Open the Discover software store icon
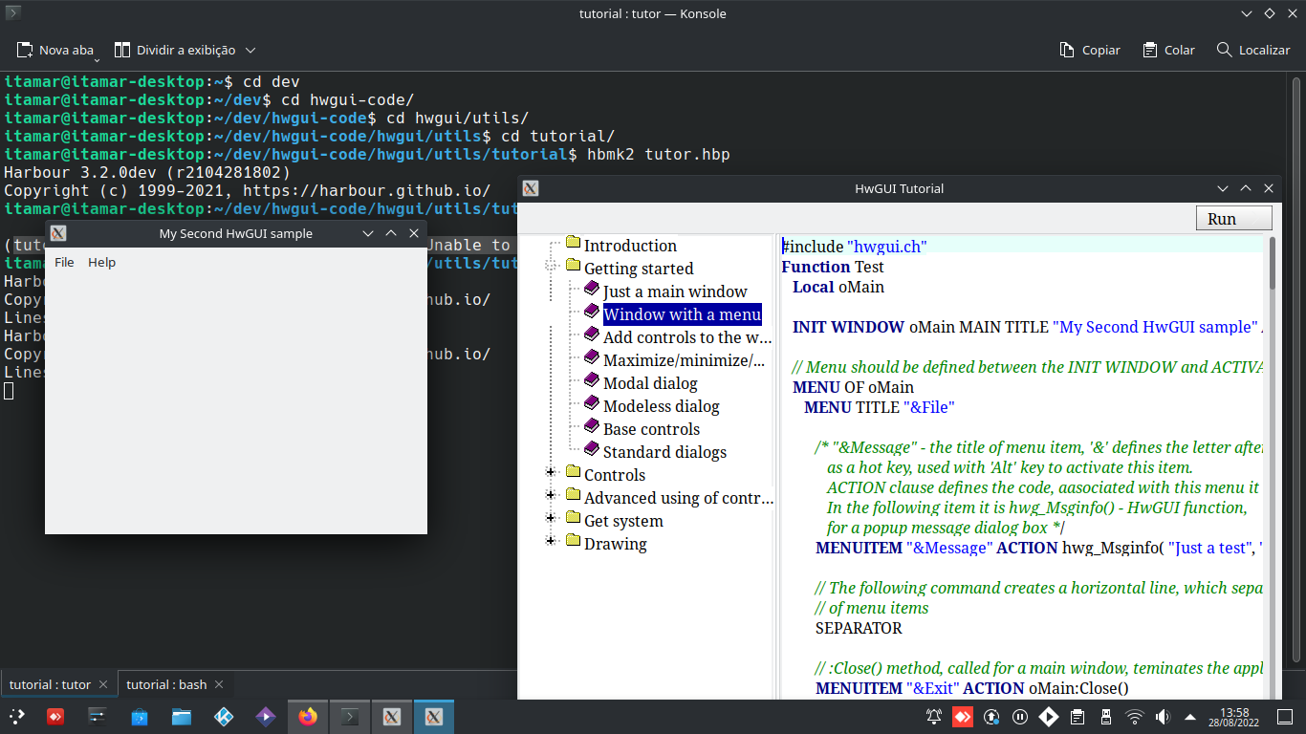The image size is (1306, 734). pyautogui.click(x=139, y=716)
